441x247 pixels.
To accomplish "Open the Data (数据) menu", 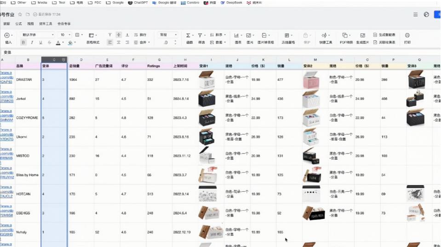I will (x=6, y=24).
